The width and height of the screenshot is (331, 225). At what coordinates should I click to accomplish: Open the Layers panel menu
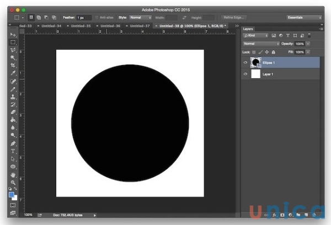[321, 29]
